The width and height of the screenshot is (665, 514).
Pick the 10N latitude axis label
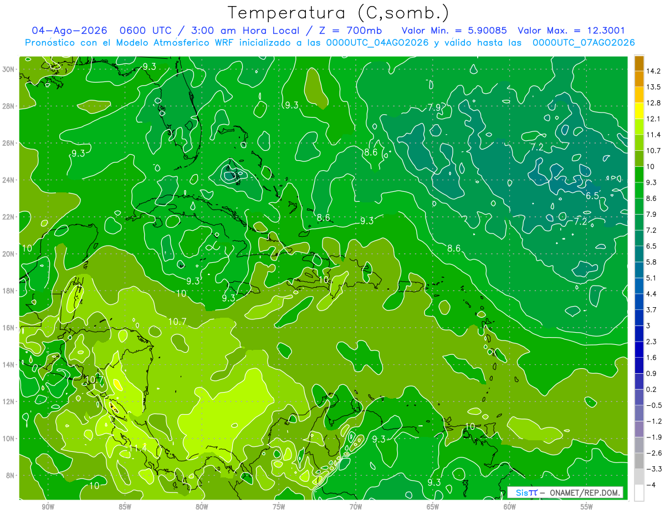(9, 439)
